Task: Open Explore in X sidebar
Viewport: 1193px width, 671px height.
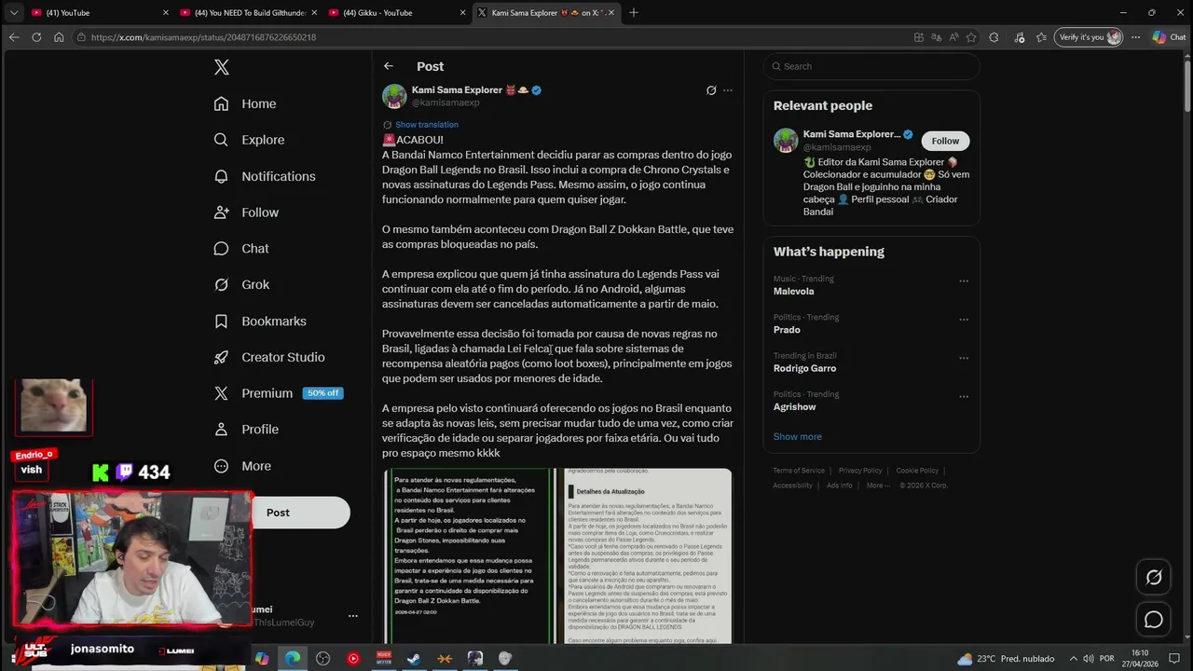Action: [x=249, y=140]
